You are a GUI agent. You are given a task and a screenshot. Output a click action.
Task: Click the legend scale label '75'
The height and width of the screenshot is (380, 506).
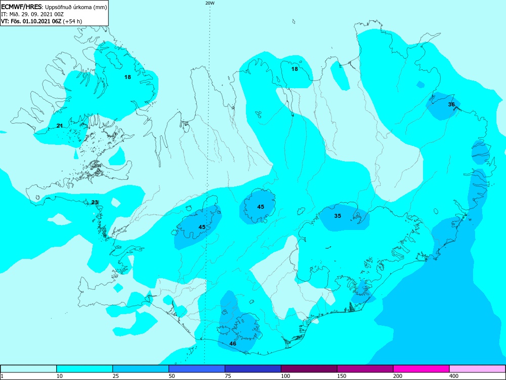coord(228,376)
